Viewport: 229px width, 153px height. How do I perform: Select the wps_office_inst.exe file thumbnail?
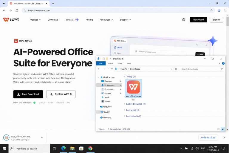(x=133, y=88)
